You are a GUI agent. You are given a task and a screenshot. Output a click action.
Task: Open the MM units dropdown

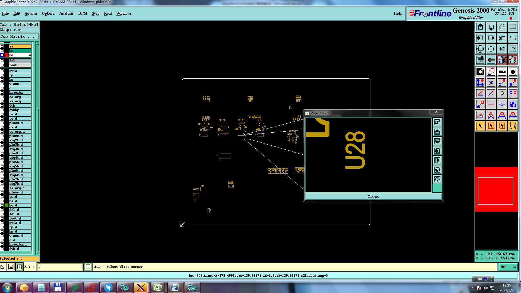[508, 267]
